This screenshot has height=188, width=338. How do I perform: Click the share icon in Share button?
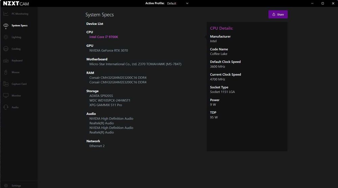274,15
